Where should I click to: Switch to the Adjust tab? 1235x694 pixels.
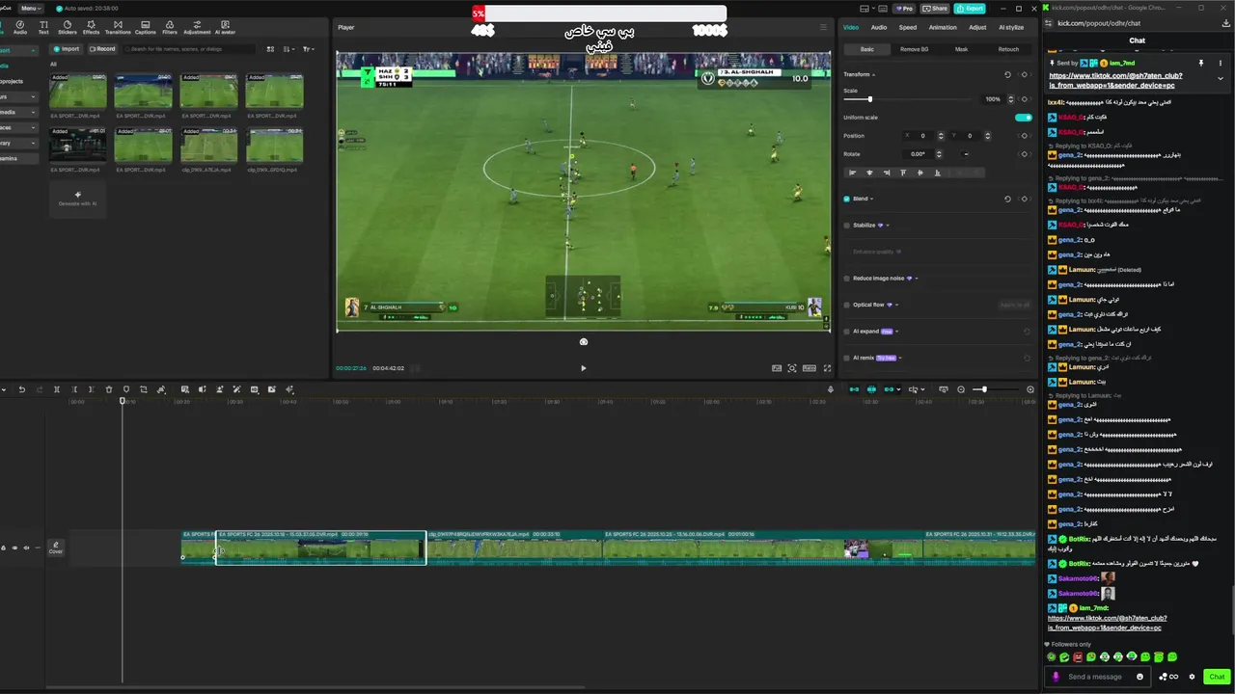coord(977,27)
